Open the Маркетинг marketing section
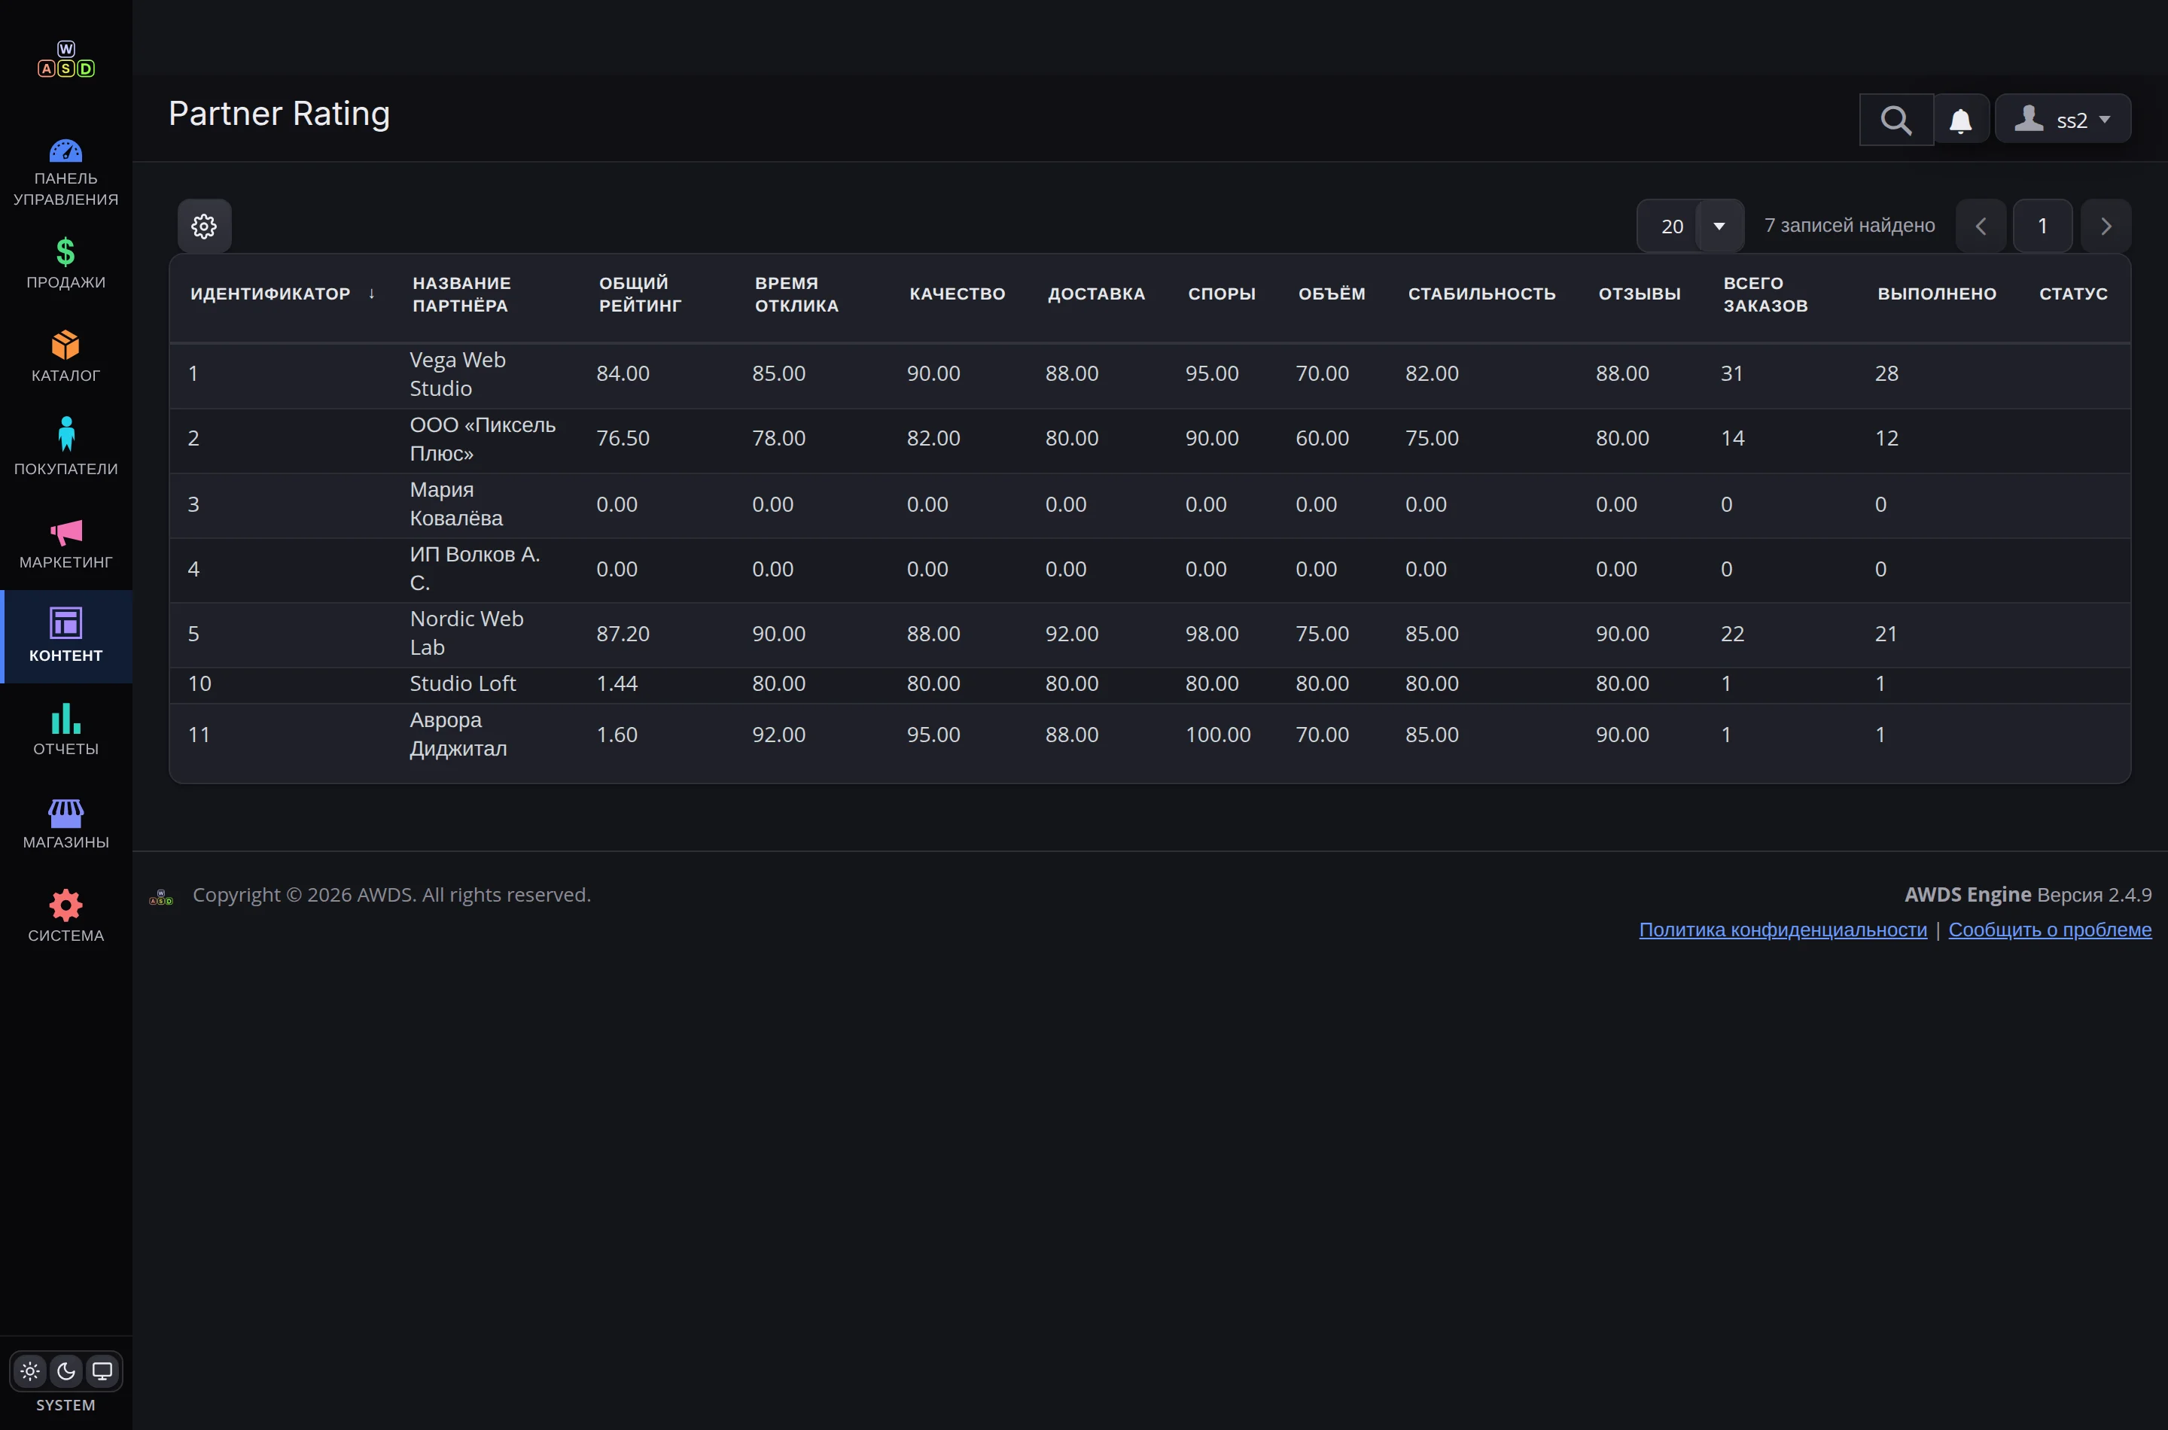The width and height of the screenshot is (2168, 1430). 65,543
